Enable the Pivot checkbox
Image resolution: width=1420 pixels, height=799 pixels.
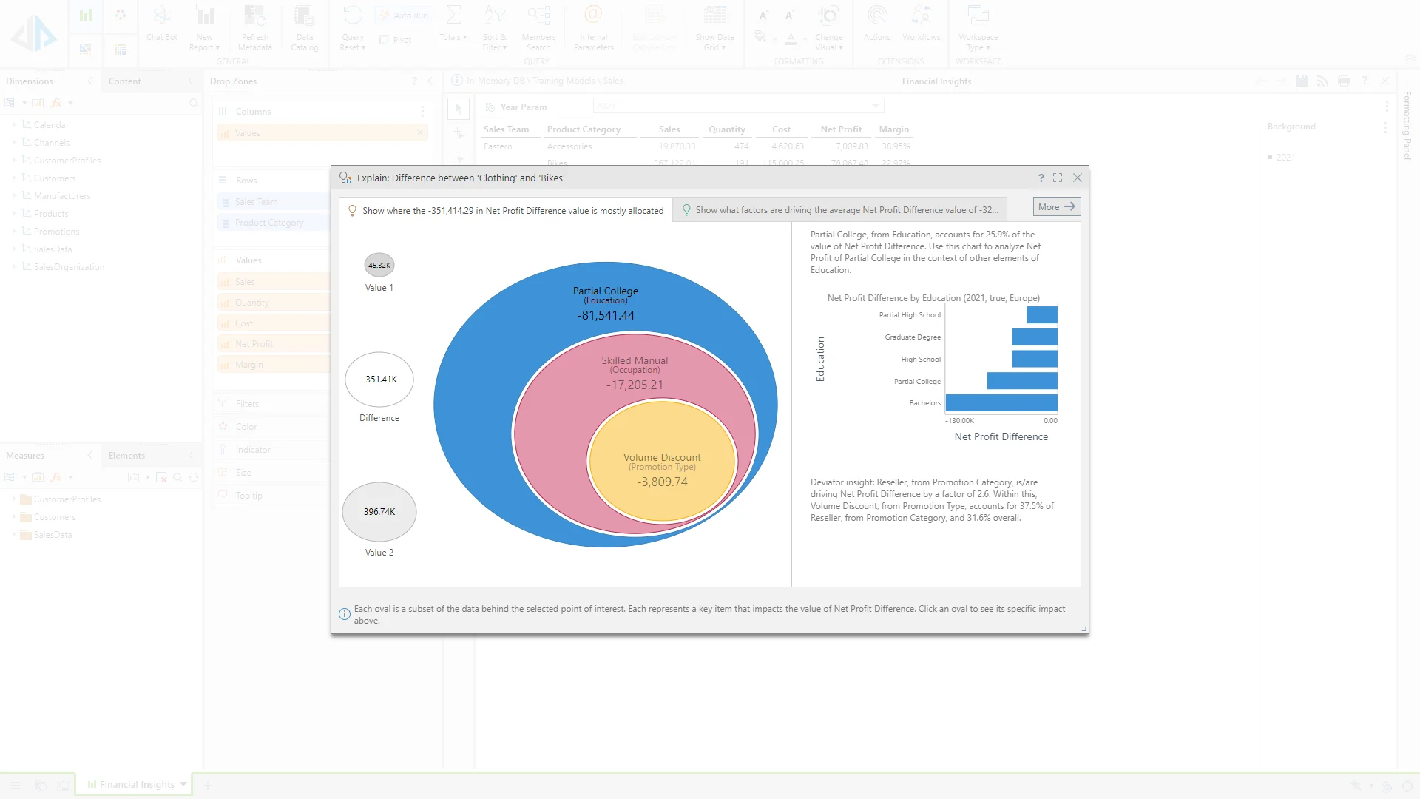pyautogui.click(x=385, y=40)
